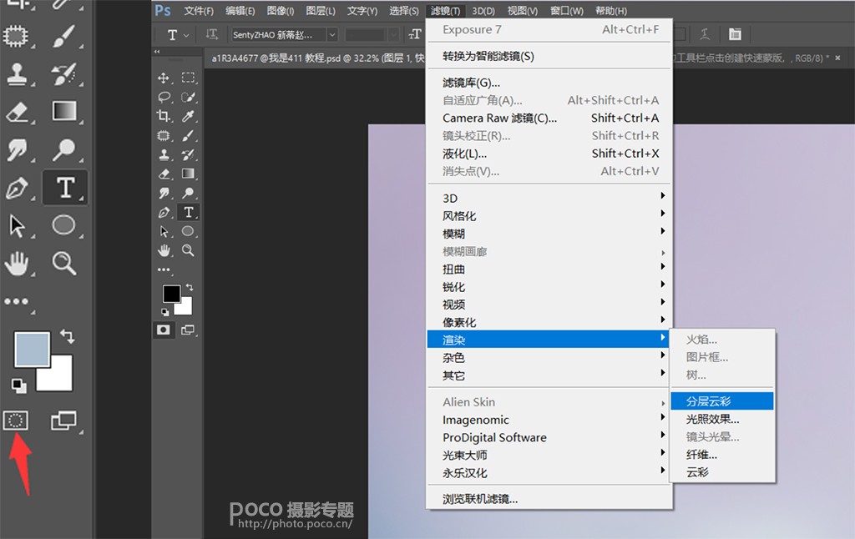Select the Hand tool in the small Tools panel
The width and height of the screenshot is (855, 539).
coord(164,250)
